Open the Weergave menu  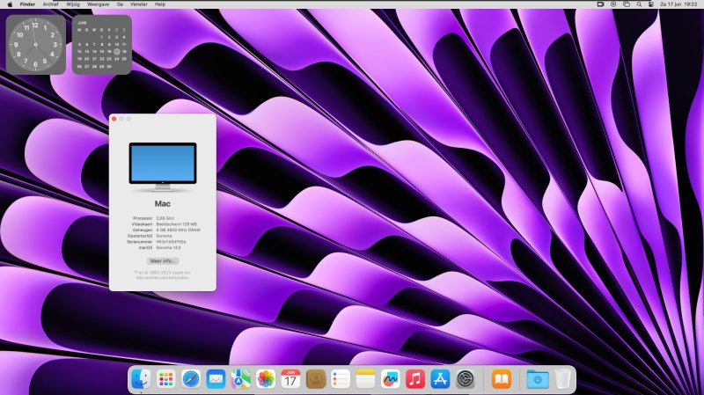98,4
